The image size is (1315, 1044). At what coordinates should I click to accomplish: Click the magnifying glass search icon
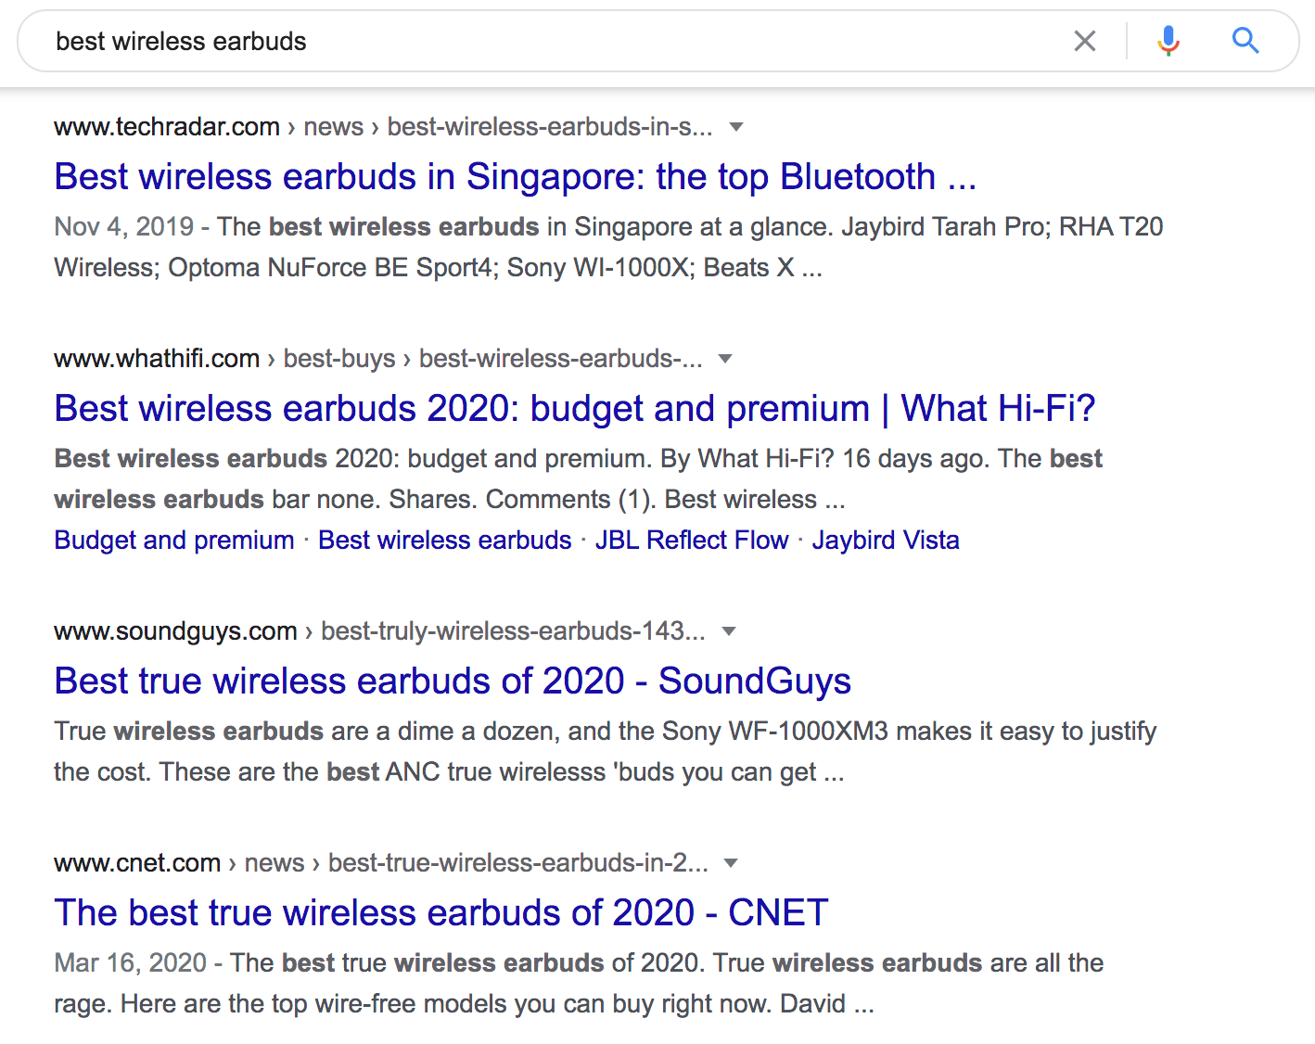(x=1245, y=41)
